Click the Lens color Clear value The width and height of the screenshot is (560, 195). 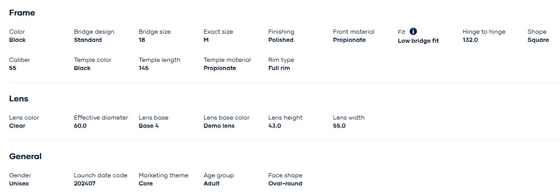(x=17, y=126)
